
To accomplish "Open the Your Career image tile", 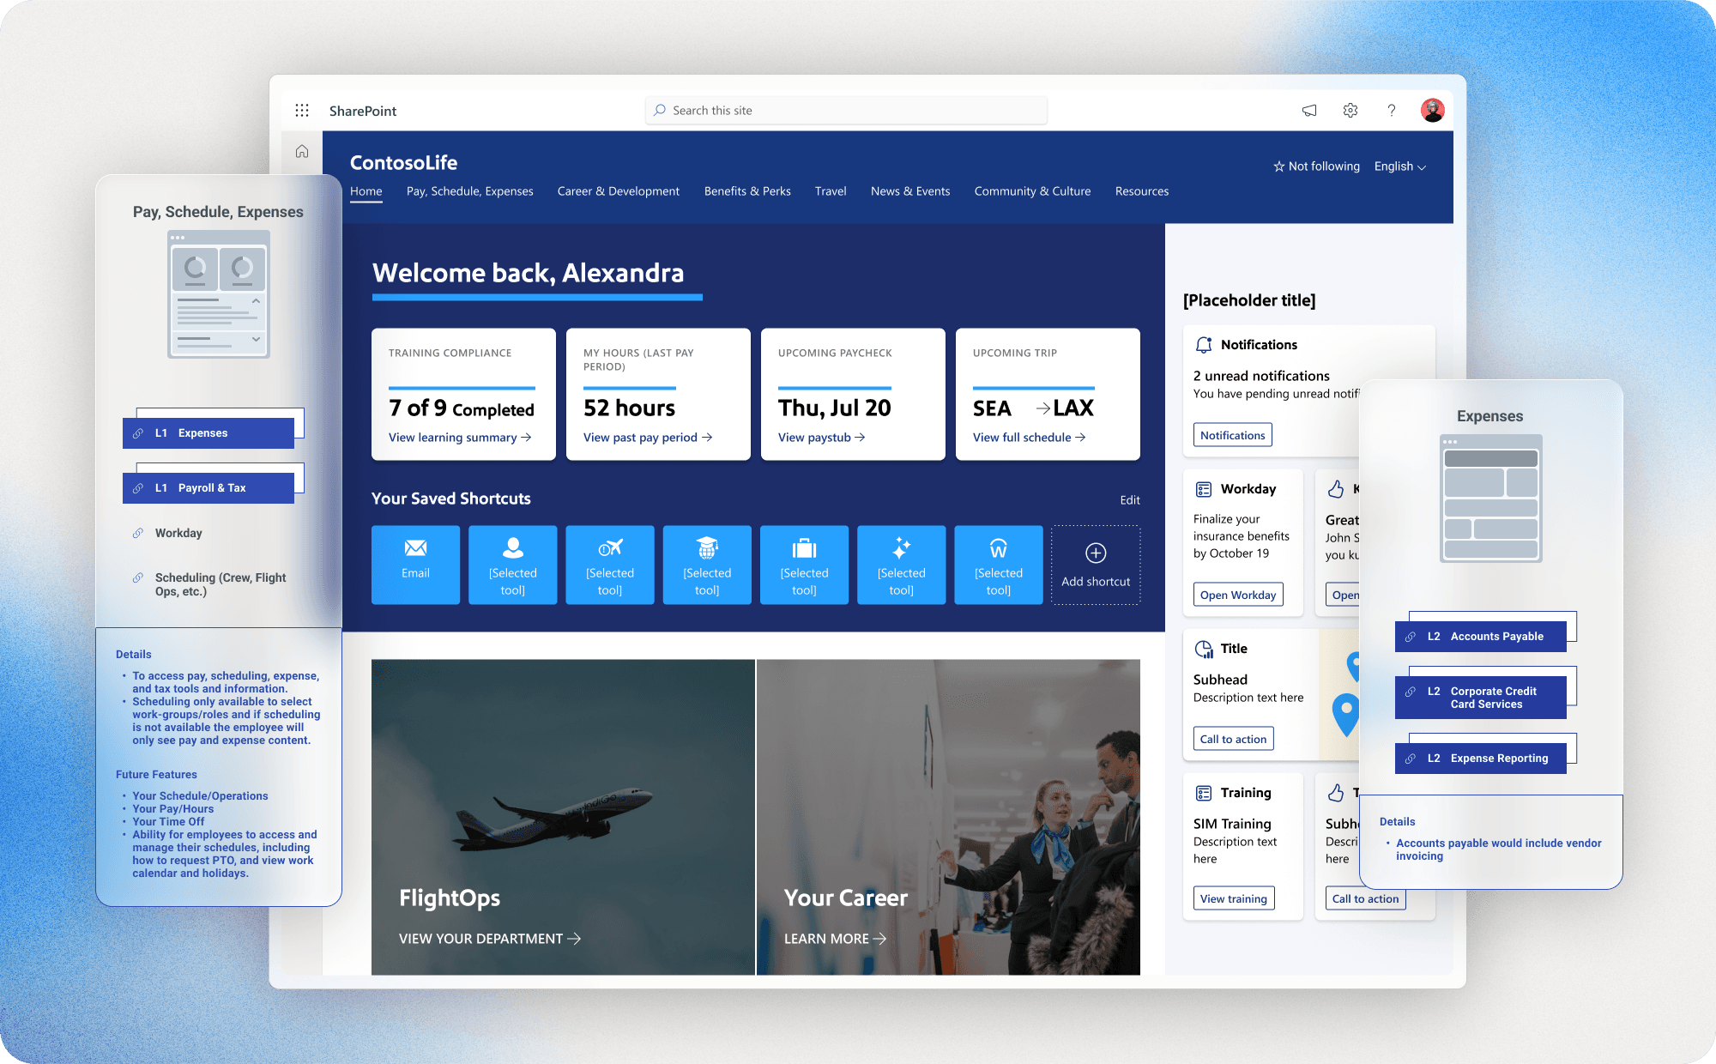I will [948, 817].
